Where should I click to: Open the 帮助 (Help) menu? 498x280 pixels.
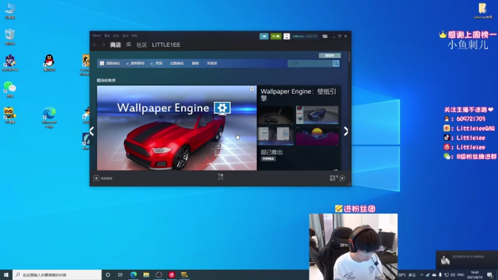pos(134,36)
